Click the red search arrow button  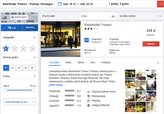click(x=160, y=4)
